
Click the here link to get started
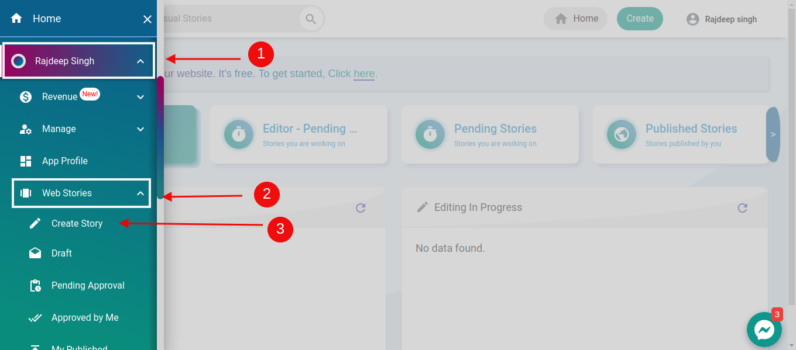coord(364,74)
